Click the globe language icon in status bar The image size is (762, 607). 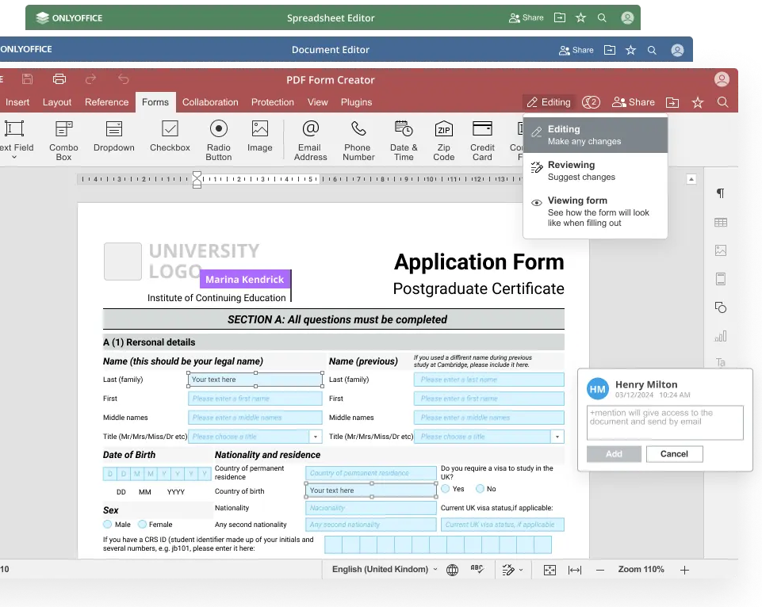click(x=452, y=570)
